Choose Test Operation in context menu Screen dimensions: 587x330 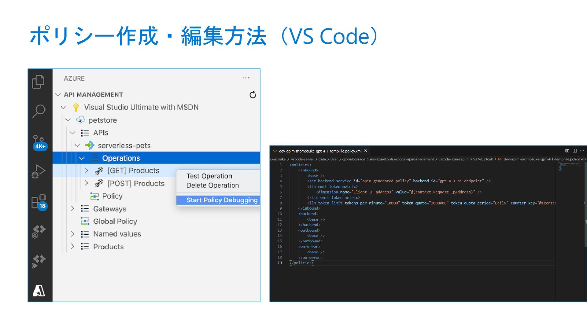tap(209, 176)
